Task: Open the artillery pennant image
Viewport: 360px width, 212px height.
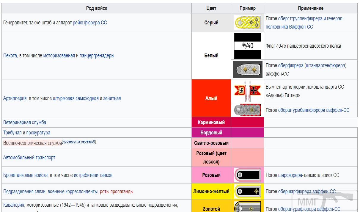Action: point(247,91)
